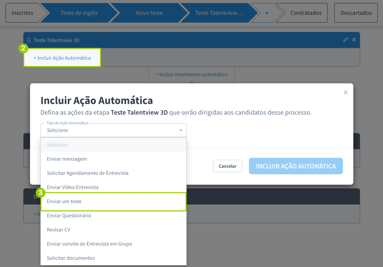Click the + Incluir Ação Automática link
Viewport: 383px width, 267px height.
tap(62, 58)
